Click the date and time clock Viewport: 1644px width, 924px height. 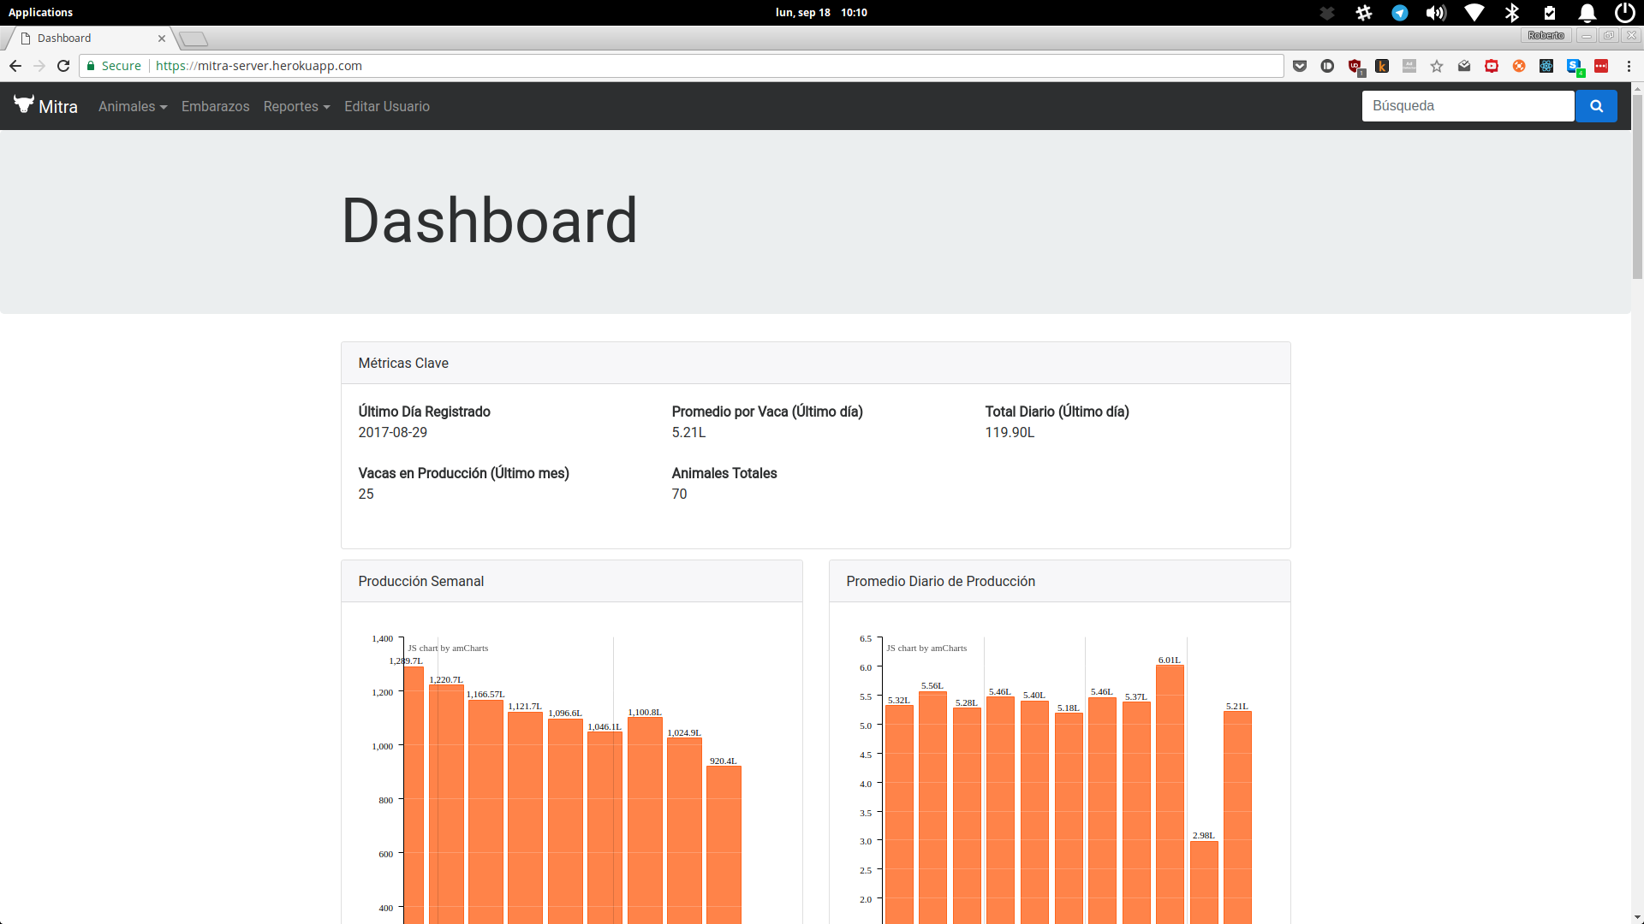pos(821,12)
